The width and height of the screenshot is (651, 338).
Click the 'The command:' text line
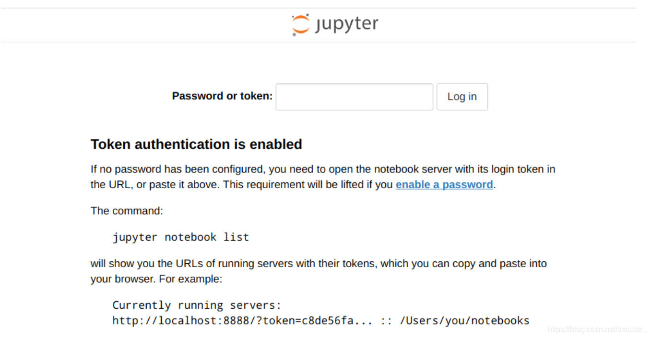127,211
